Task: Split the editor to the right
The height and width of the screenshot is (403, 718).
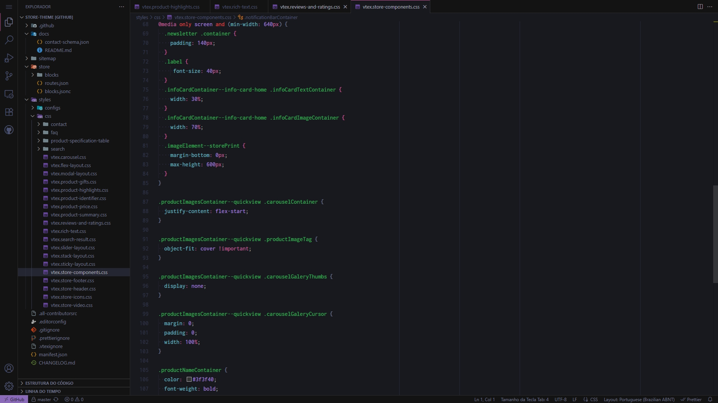Action: pos(700,7)
